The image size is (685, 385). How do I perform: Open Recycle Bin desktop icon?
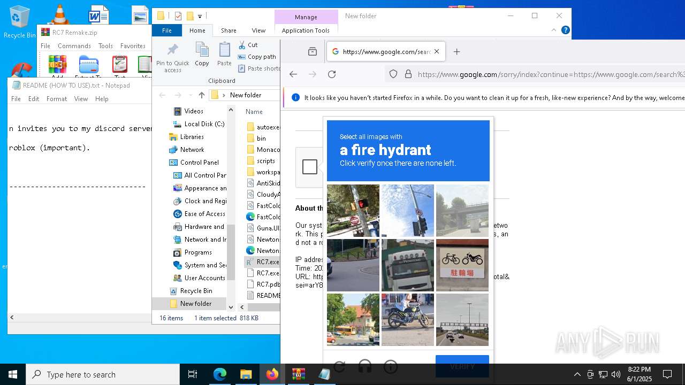19,22
